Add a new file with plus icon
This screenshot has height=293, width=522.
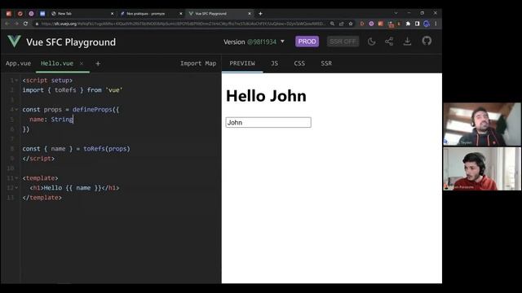[98, 63]
